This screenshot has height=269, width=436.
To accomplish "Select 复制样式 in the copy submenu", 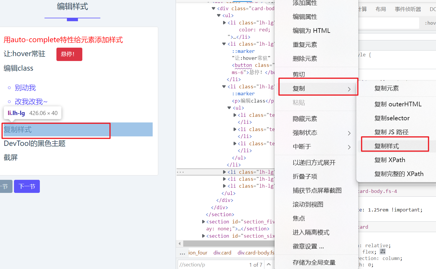I will [x=387, y=146].
